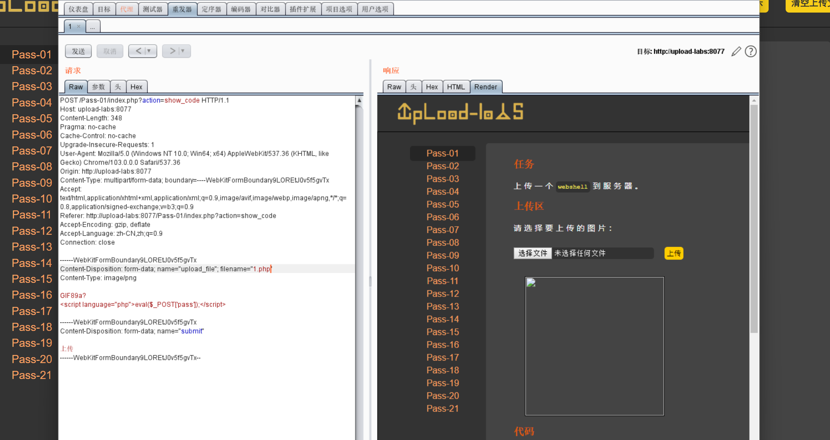The height and width of the screenshot is (440, 830).
Task: Switch request view to 参数 tab
Action: coord(98,87)
